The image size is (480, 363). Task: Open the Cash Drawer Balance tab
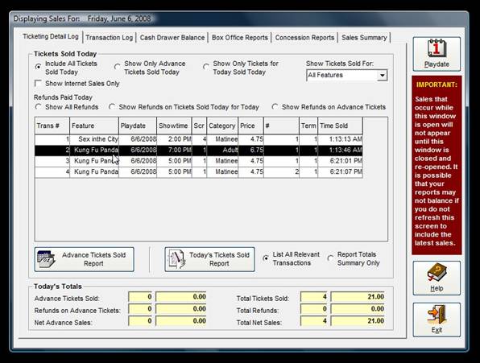click(x=172, y=38)
